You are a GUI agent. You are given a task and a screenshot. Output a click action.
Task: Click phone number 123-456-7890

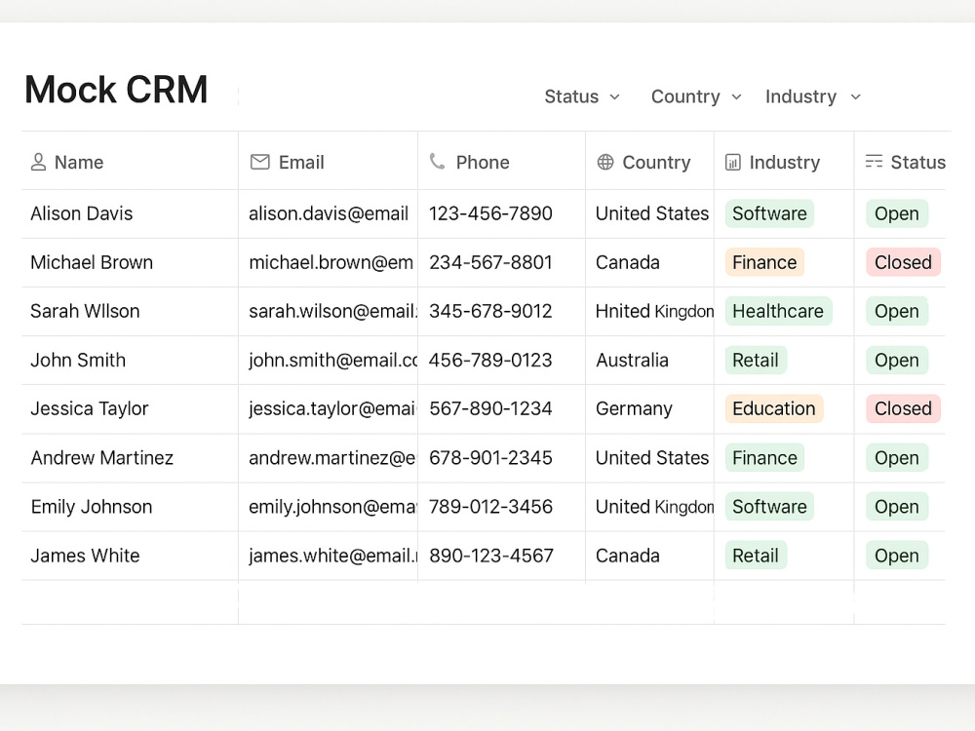tap(490, 213)
